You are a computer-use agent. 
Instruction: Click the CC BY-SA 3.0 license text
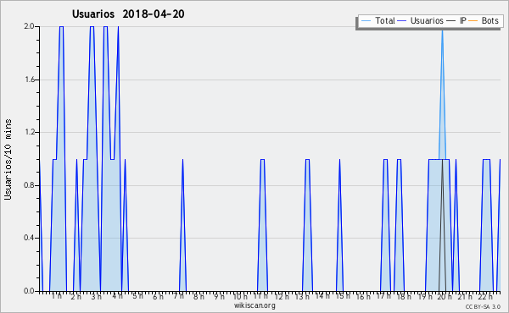coord(483,306)
